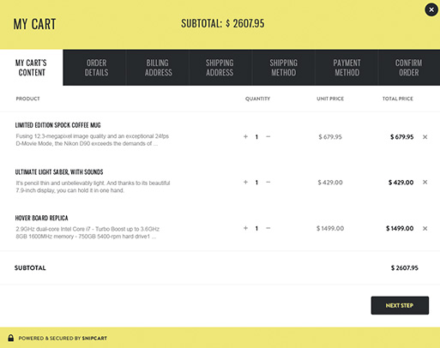Remove Limited Edition Spock Coffee Mug item
The image size is (440, 348).
[425, 137]
